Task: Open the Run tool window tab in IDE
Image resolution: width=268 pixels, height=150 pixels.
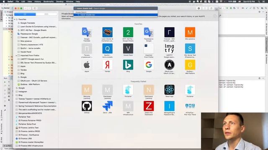Action: pos(8,146)
